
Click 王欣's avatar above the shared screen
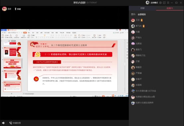[4, 9]
